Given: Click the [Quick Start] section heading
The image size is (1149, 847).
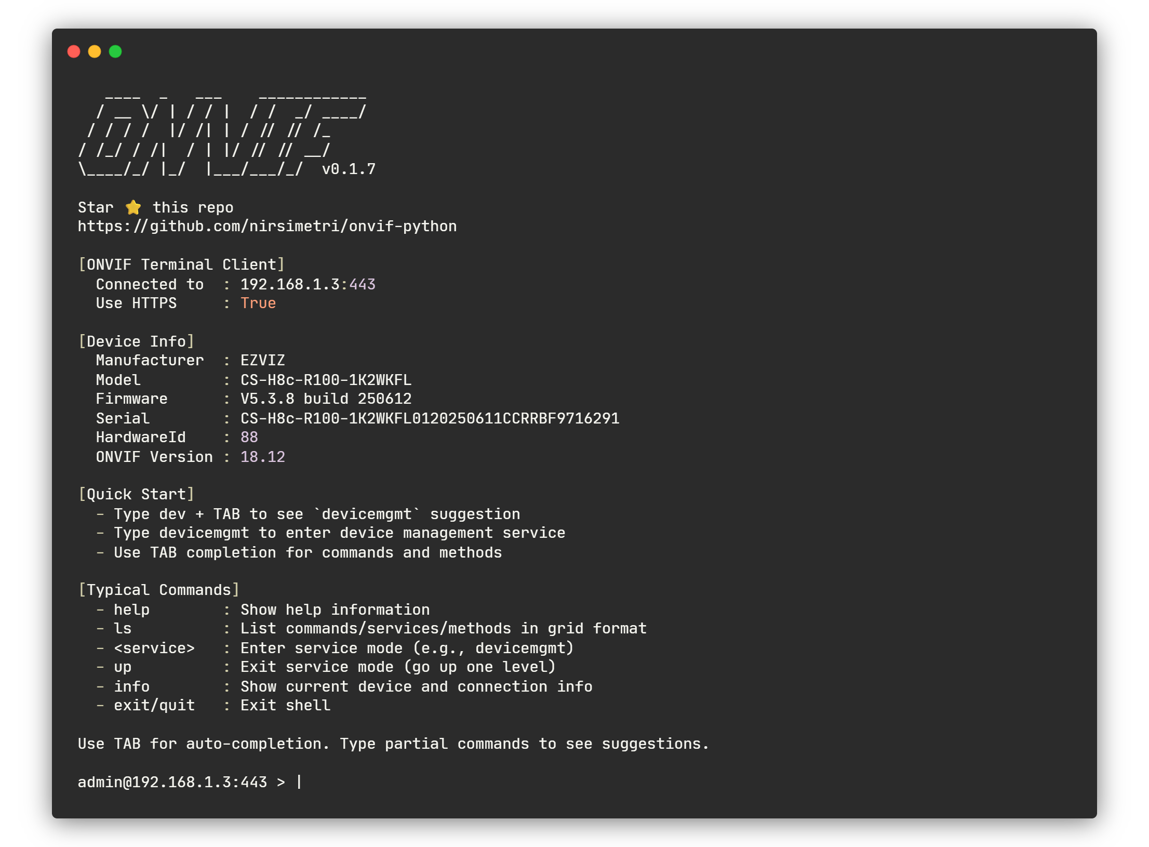Looking at the screenshot, I should tap(136, 494).
